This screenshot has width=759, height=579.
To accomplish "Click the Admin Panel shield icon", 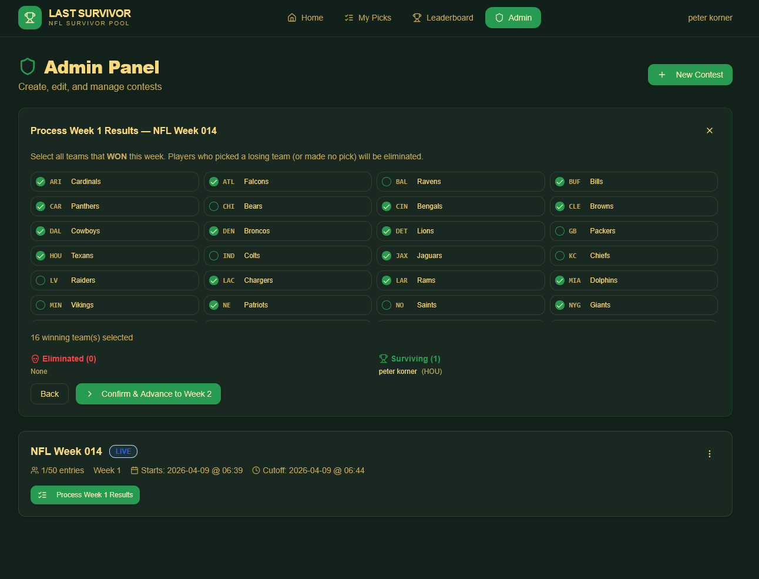I will pyautogui.click(x=28, y=67).
